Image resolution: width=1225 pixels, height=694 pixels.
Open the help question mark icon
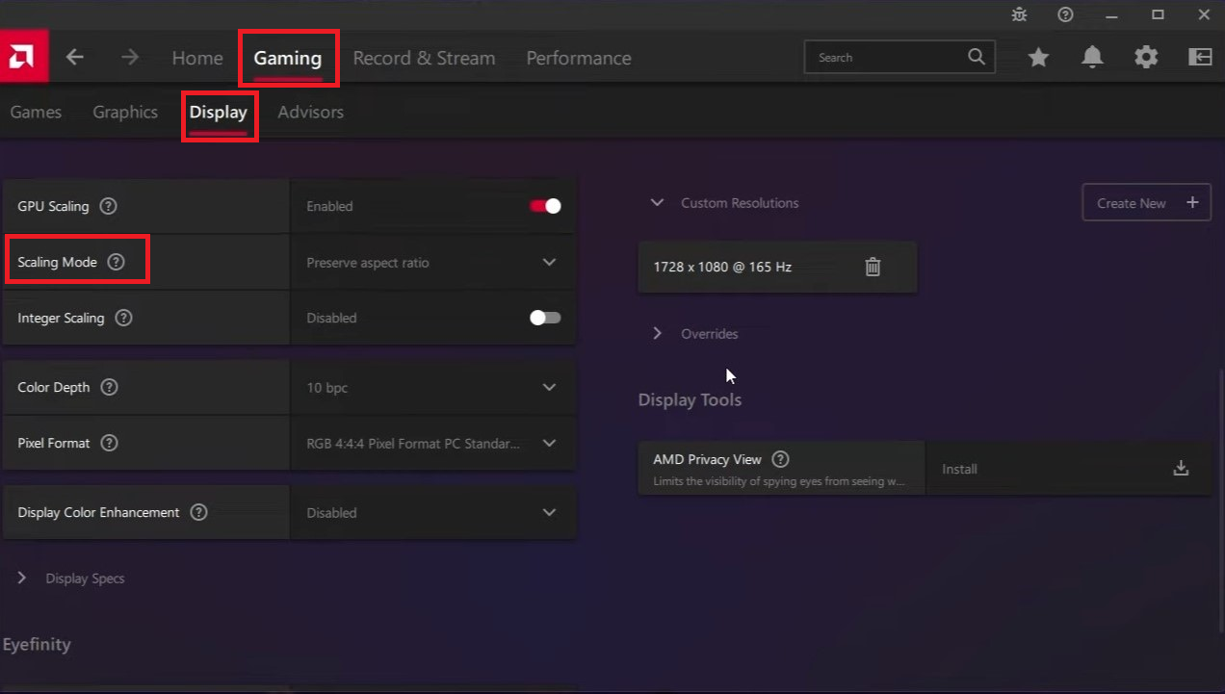(x=1065, y=14)
